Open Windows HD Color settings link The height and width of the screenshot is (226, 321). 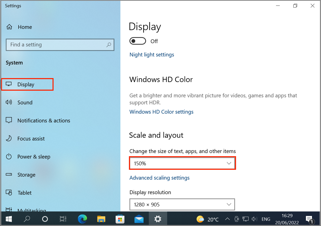[x=161, y=112]
